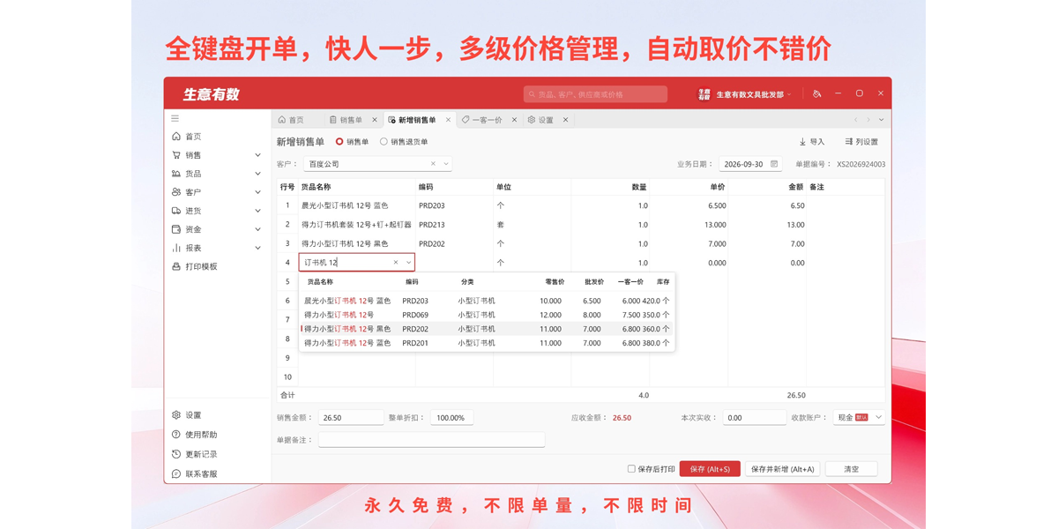Viewport: 1058px width, 529px height.
Task: Open the 首页 home icon in sidebar
Action: pos(176,137)
